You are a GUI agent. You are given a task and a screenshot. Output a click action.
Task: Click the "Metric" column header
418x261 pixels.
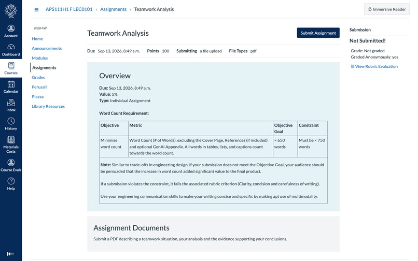(201, 128)
